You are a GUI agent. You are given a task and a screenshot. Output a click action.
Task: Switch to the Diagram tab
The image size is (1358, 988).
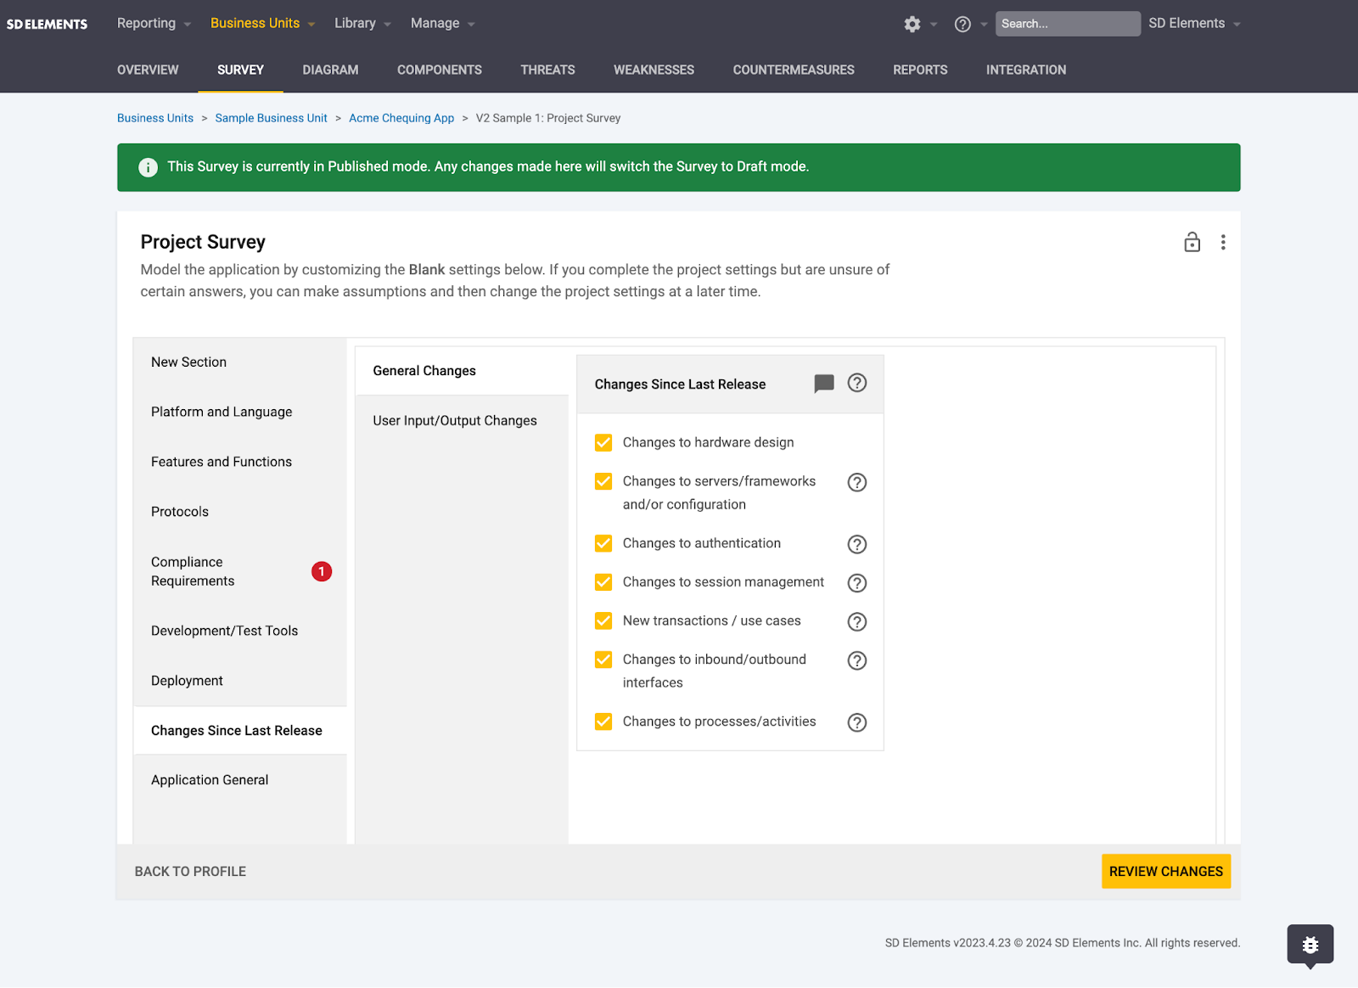330,70
